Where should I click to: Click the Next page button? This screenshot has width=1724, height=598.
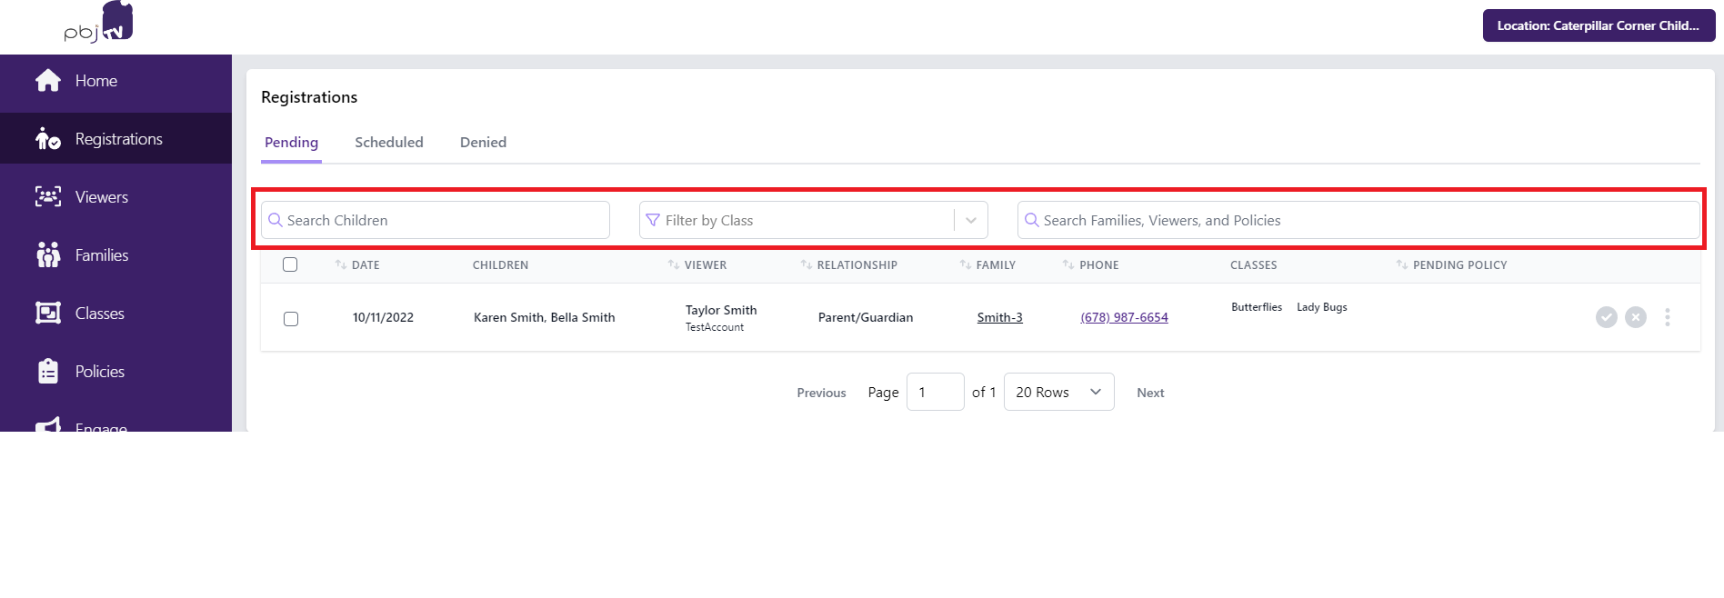coord(1150,393)
